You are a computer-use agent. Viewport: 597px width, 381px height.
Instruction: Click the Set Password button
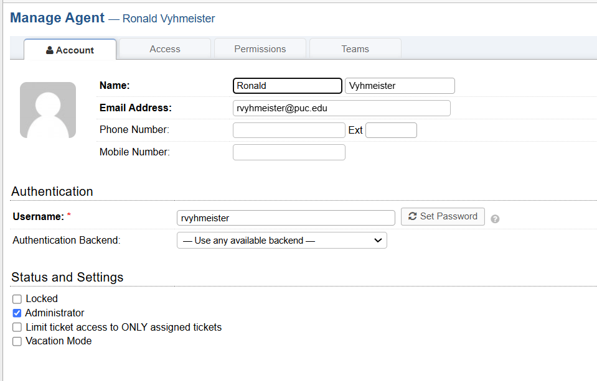tap(443, 216)
